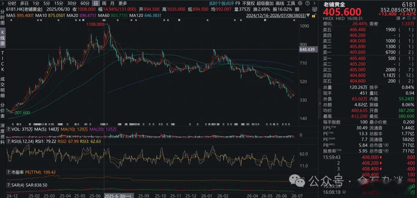Screen dimensions: 417x198
Task: Click the 卖五 price 406.400 row
Action: [368, 29]
